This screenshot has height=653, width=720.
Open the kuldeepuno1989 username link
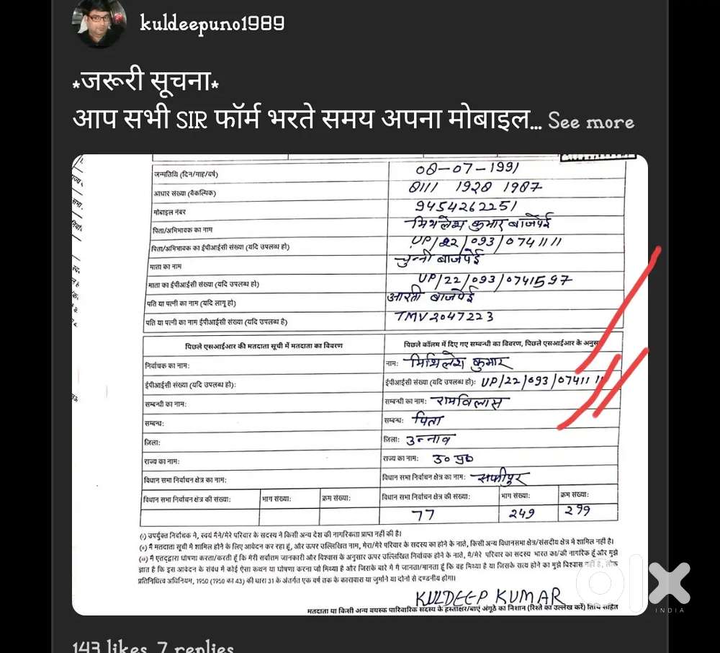click(212, 24)
